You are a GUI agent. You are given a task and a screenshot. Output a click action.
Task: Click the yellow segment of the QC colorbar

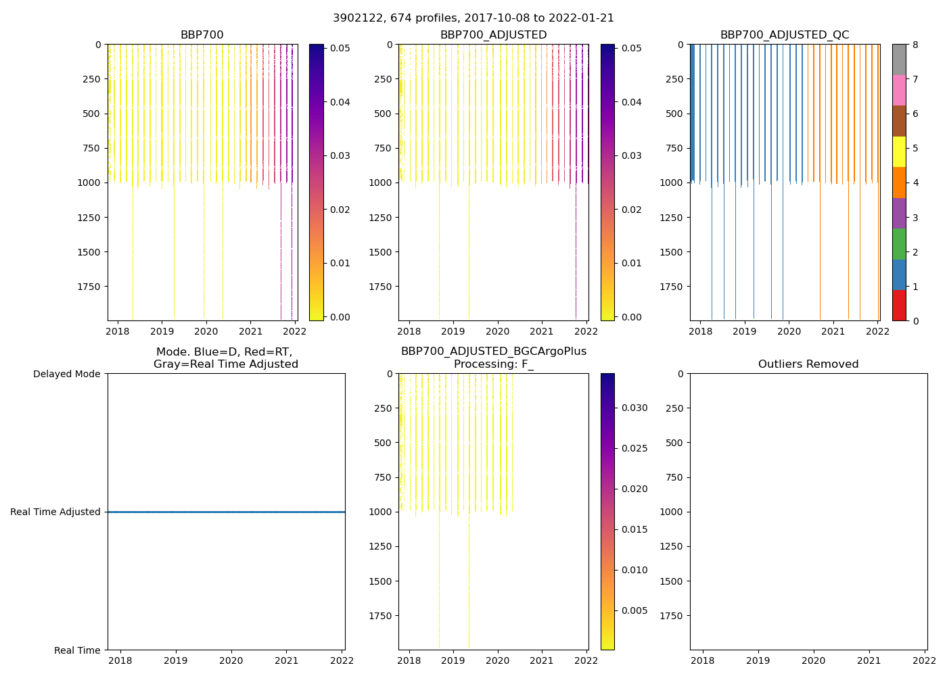pyautogui.click(x=899, y=151)
